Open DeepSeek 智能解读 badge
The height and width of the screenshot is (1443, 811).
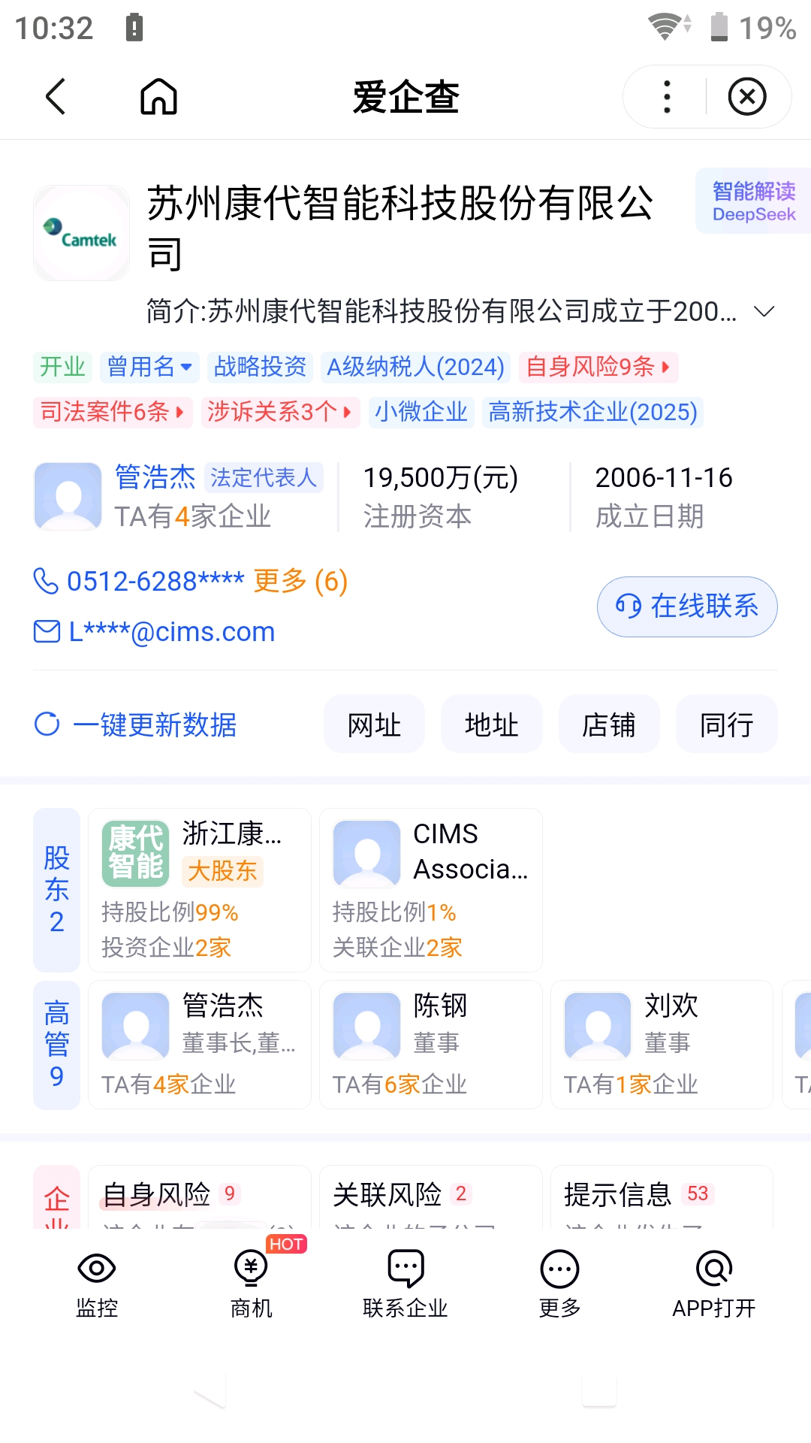point(753,201)
